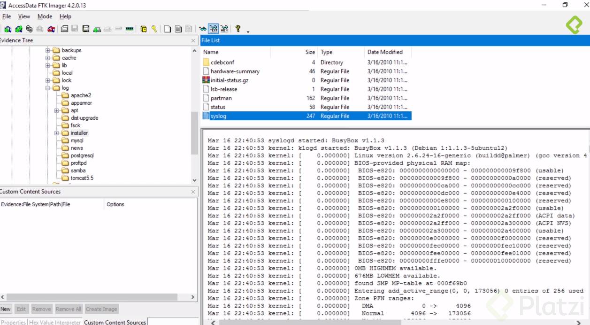Open the toolbar options dropdown arrow
590x325 pixels.
click(248, 31)
